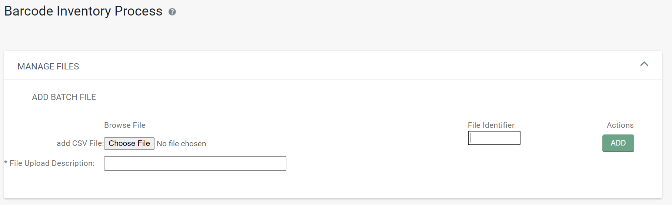Collapse the Manage Files panel
672x205 pixels.
pos(644,64)
